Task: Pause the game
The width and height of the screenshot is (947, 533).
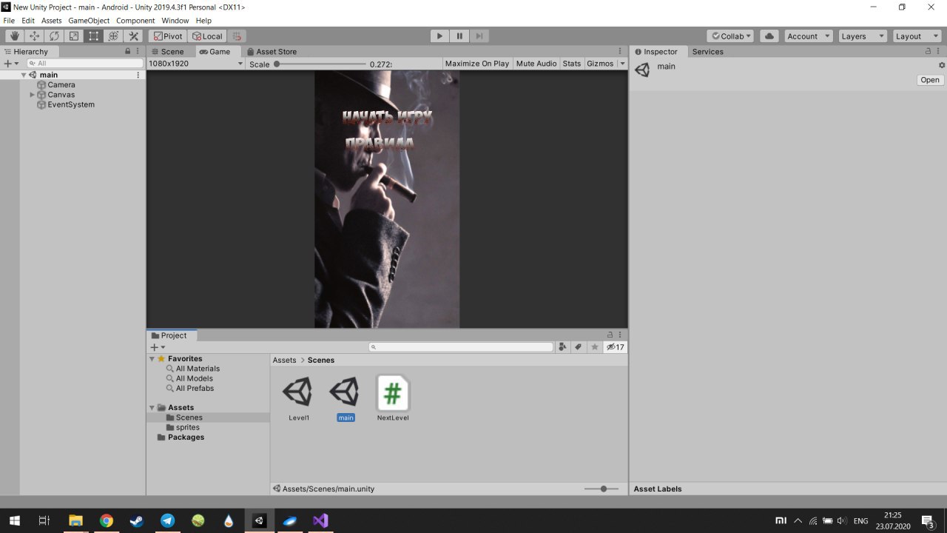Action: 459,36
